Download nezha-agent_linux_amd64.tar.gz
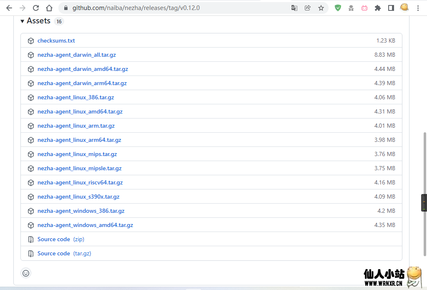This screenshot has width=427, height=290. click(x=80, y=111)
